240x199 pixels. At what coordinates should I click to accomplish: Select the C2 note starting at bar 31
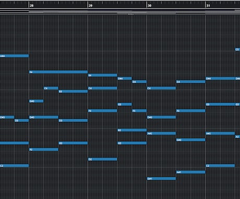point(220,165)
